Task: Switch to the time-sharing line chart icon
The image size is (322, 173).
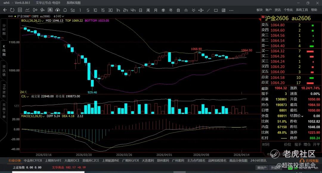Action: pos(27,10)
